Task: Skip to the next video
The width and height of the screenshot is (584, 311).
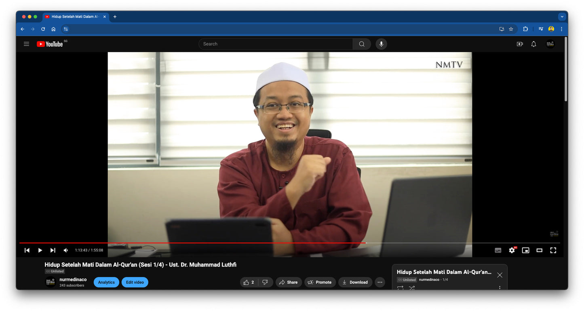Action: click(x=53, y=250)
